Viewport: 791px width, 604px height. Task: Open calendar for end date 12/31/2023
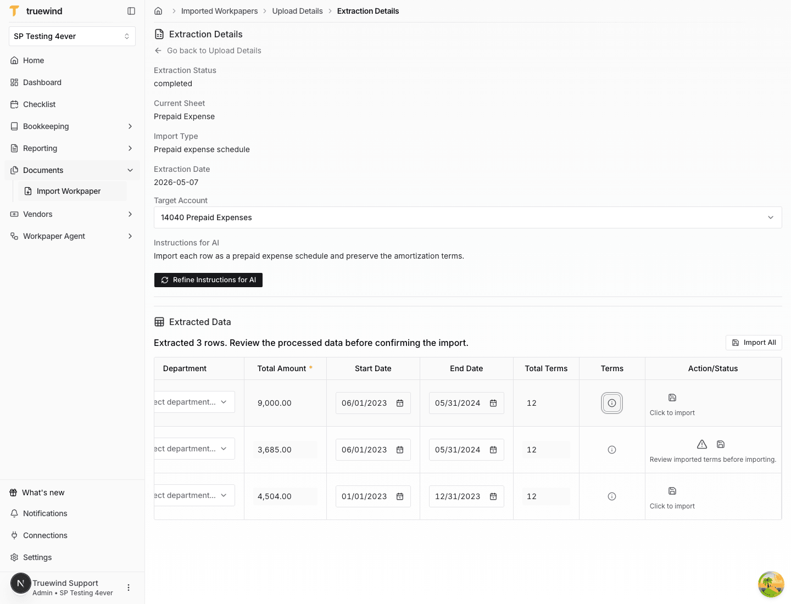click(493, 496)
